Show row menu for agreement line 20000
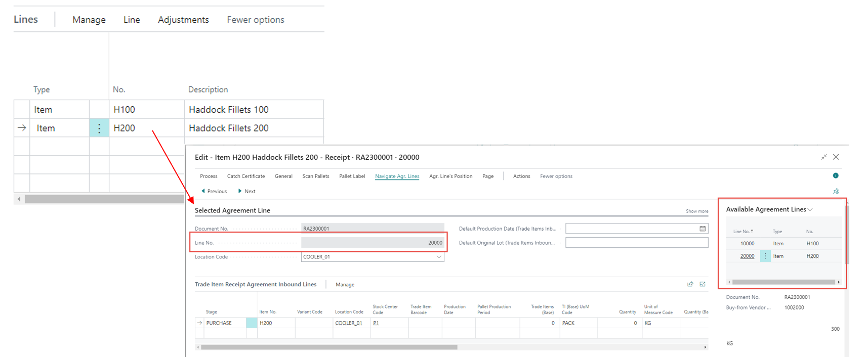This screenshot has height=357, width=866. 765,256
